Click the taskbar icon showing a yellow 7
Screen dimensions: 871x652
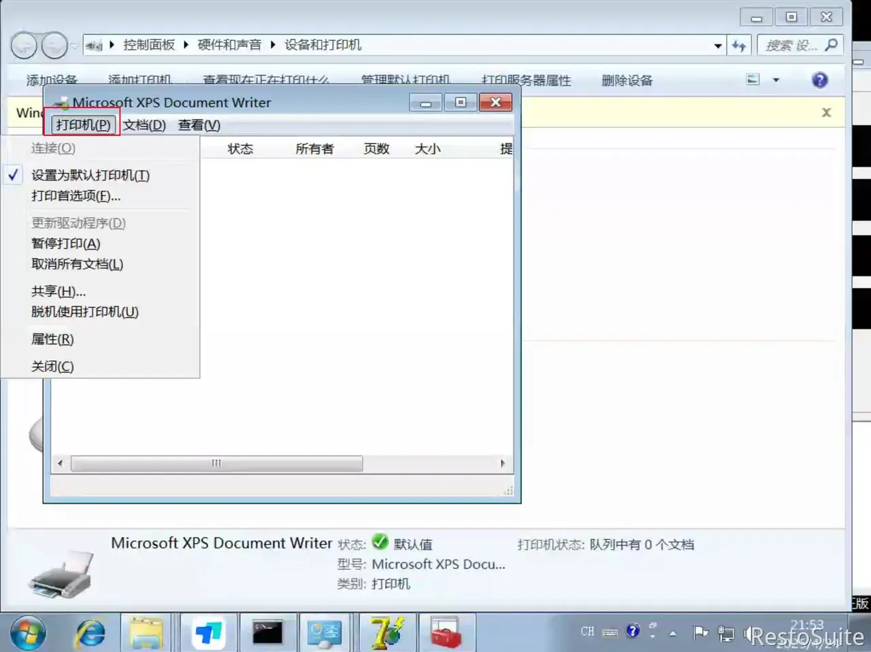(387, 633)
